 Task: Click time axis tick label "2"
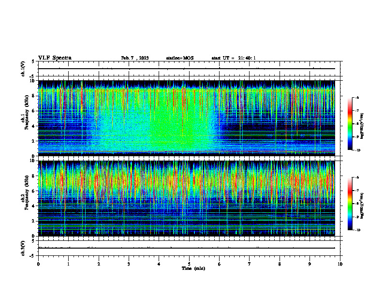click(x=99, y=264)
